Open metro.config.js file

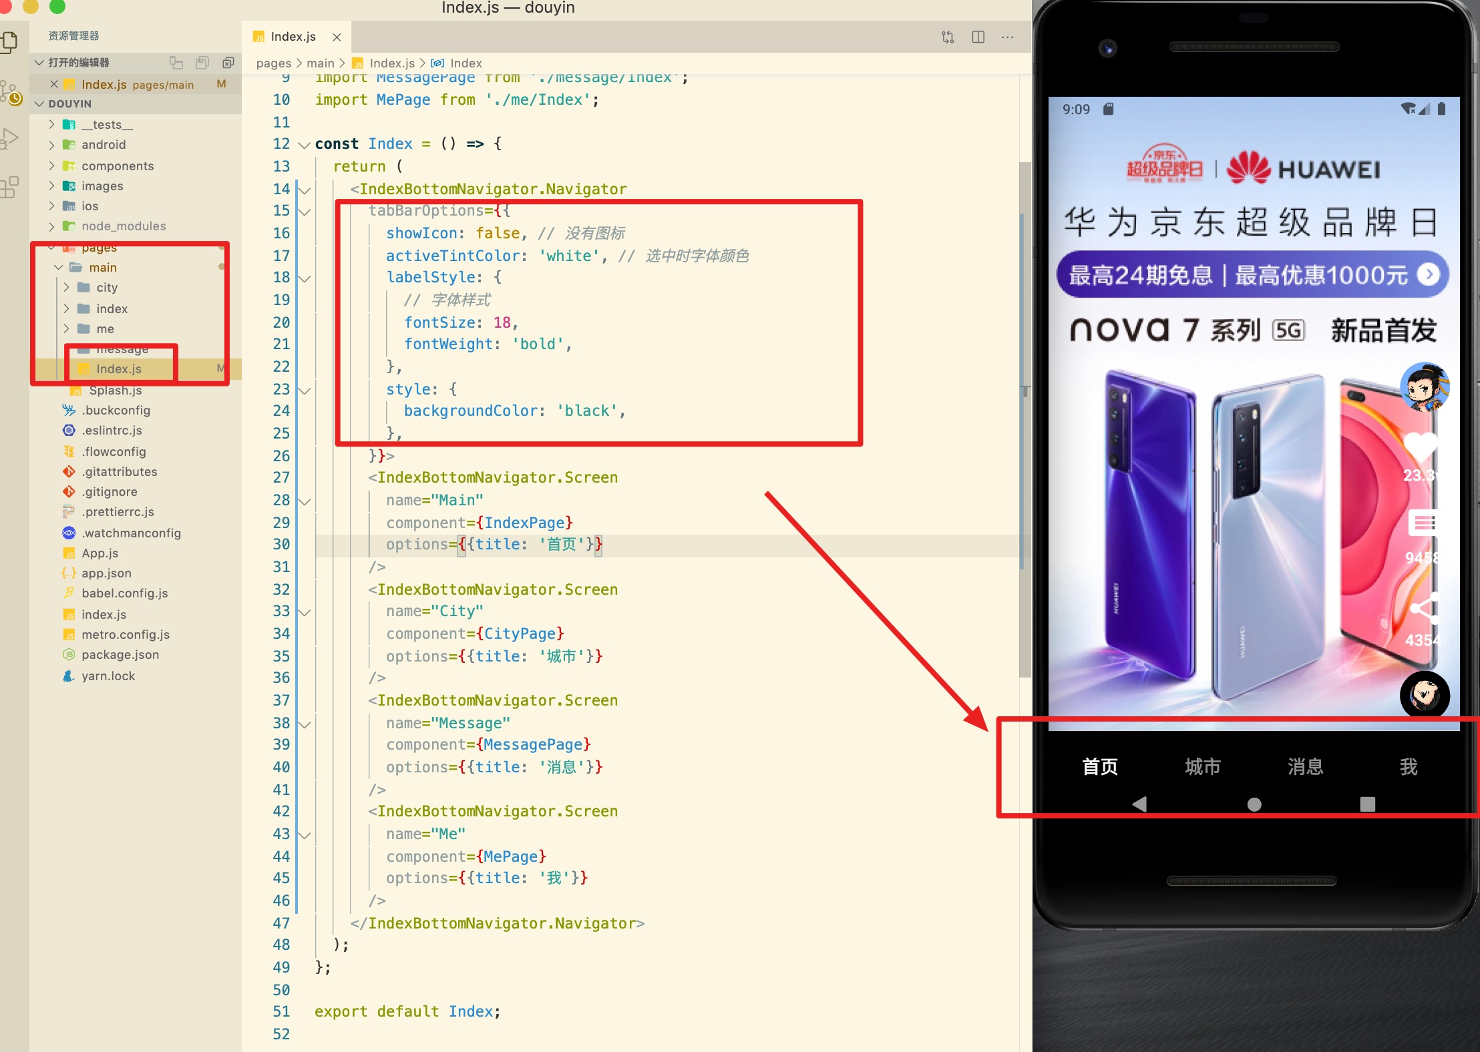126,635
